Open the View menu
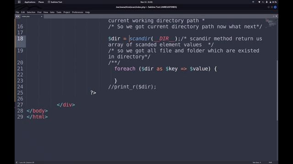The image size is (293, 164). (x=46, y=12)
